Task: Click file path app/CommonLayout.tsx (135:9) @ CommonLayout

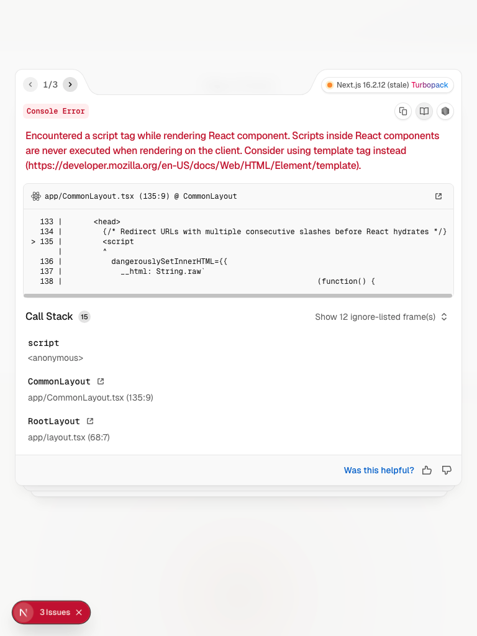Action: tap(140, 196)
